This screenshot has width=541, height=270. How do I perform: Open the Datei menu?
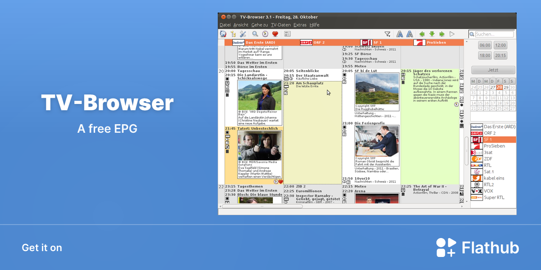point(225,25)
